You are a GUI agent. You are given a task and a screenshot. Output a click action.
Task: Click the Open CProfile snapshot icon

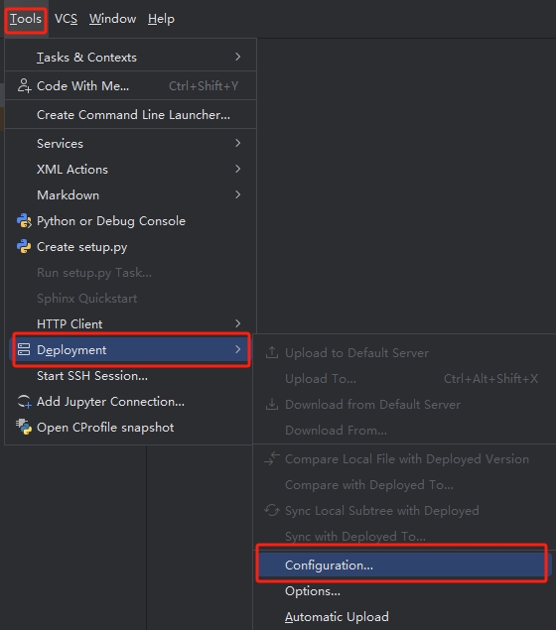[24, 427]
